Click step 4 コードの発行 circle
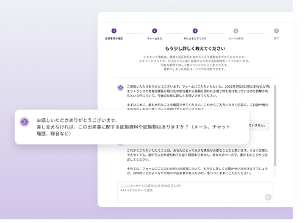Image resolution: width=305 pixels, height=223 pixels. coord(235,31)
